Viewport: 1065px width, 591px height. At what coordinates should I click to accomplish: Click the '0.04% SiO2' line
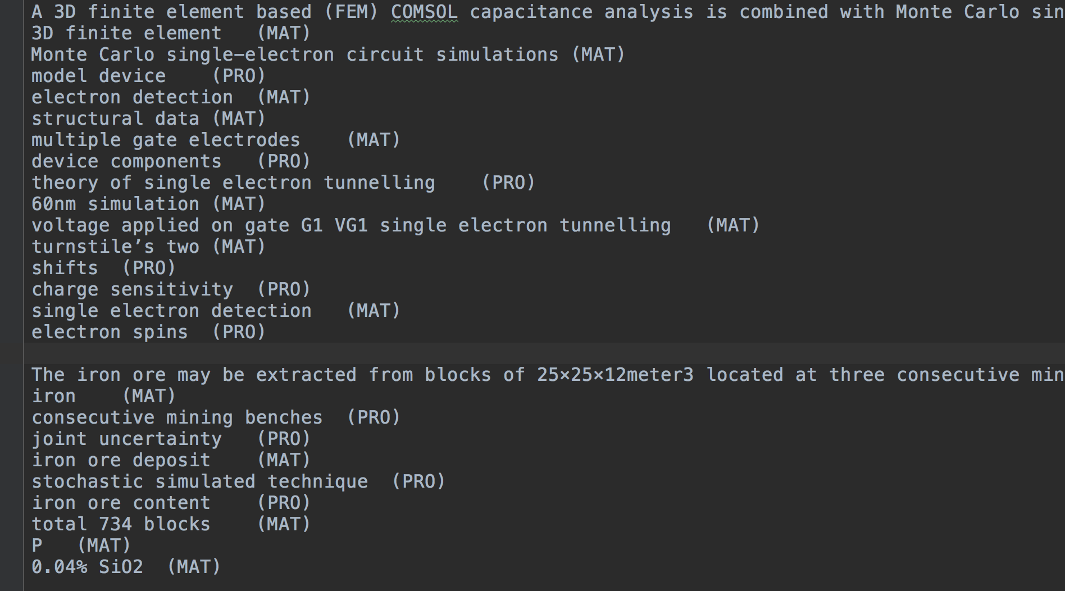(126, 567)
